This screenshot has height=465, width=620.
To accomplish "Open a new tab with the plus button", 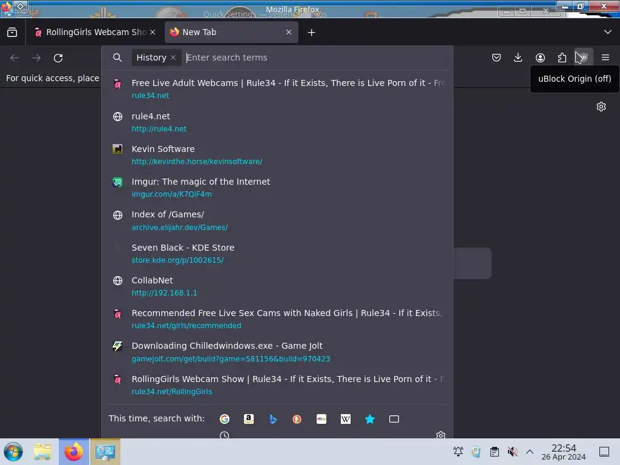I will click(x=312, y=33).
